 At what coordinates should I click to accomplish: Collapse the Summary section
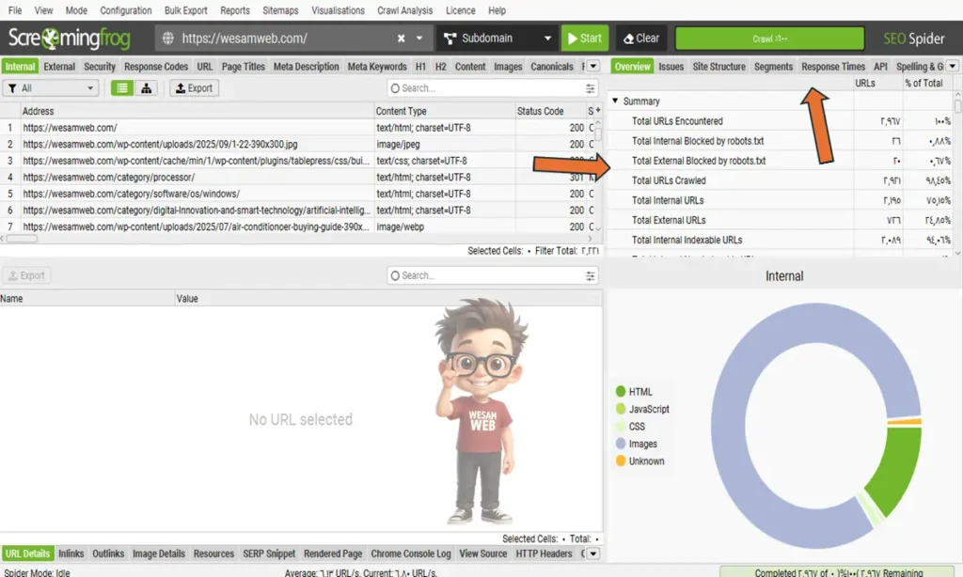[616, 101]
